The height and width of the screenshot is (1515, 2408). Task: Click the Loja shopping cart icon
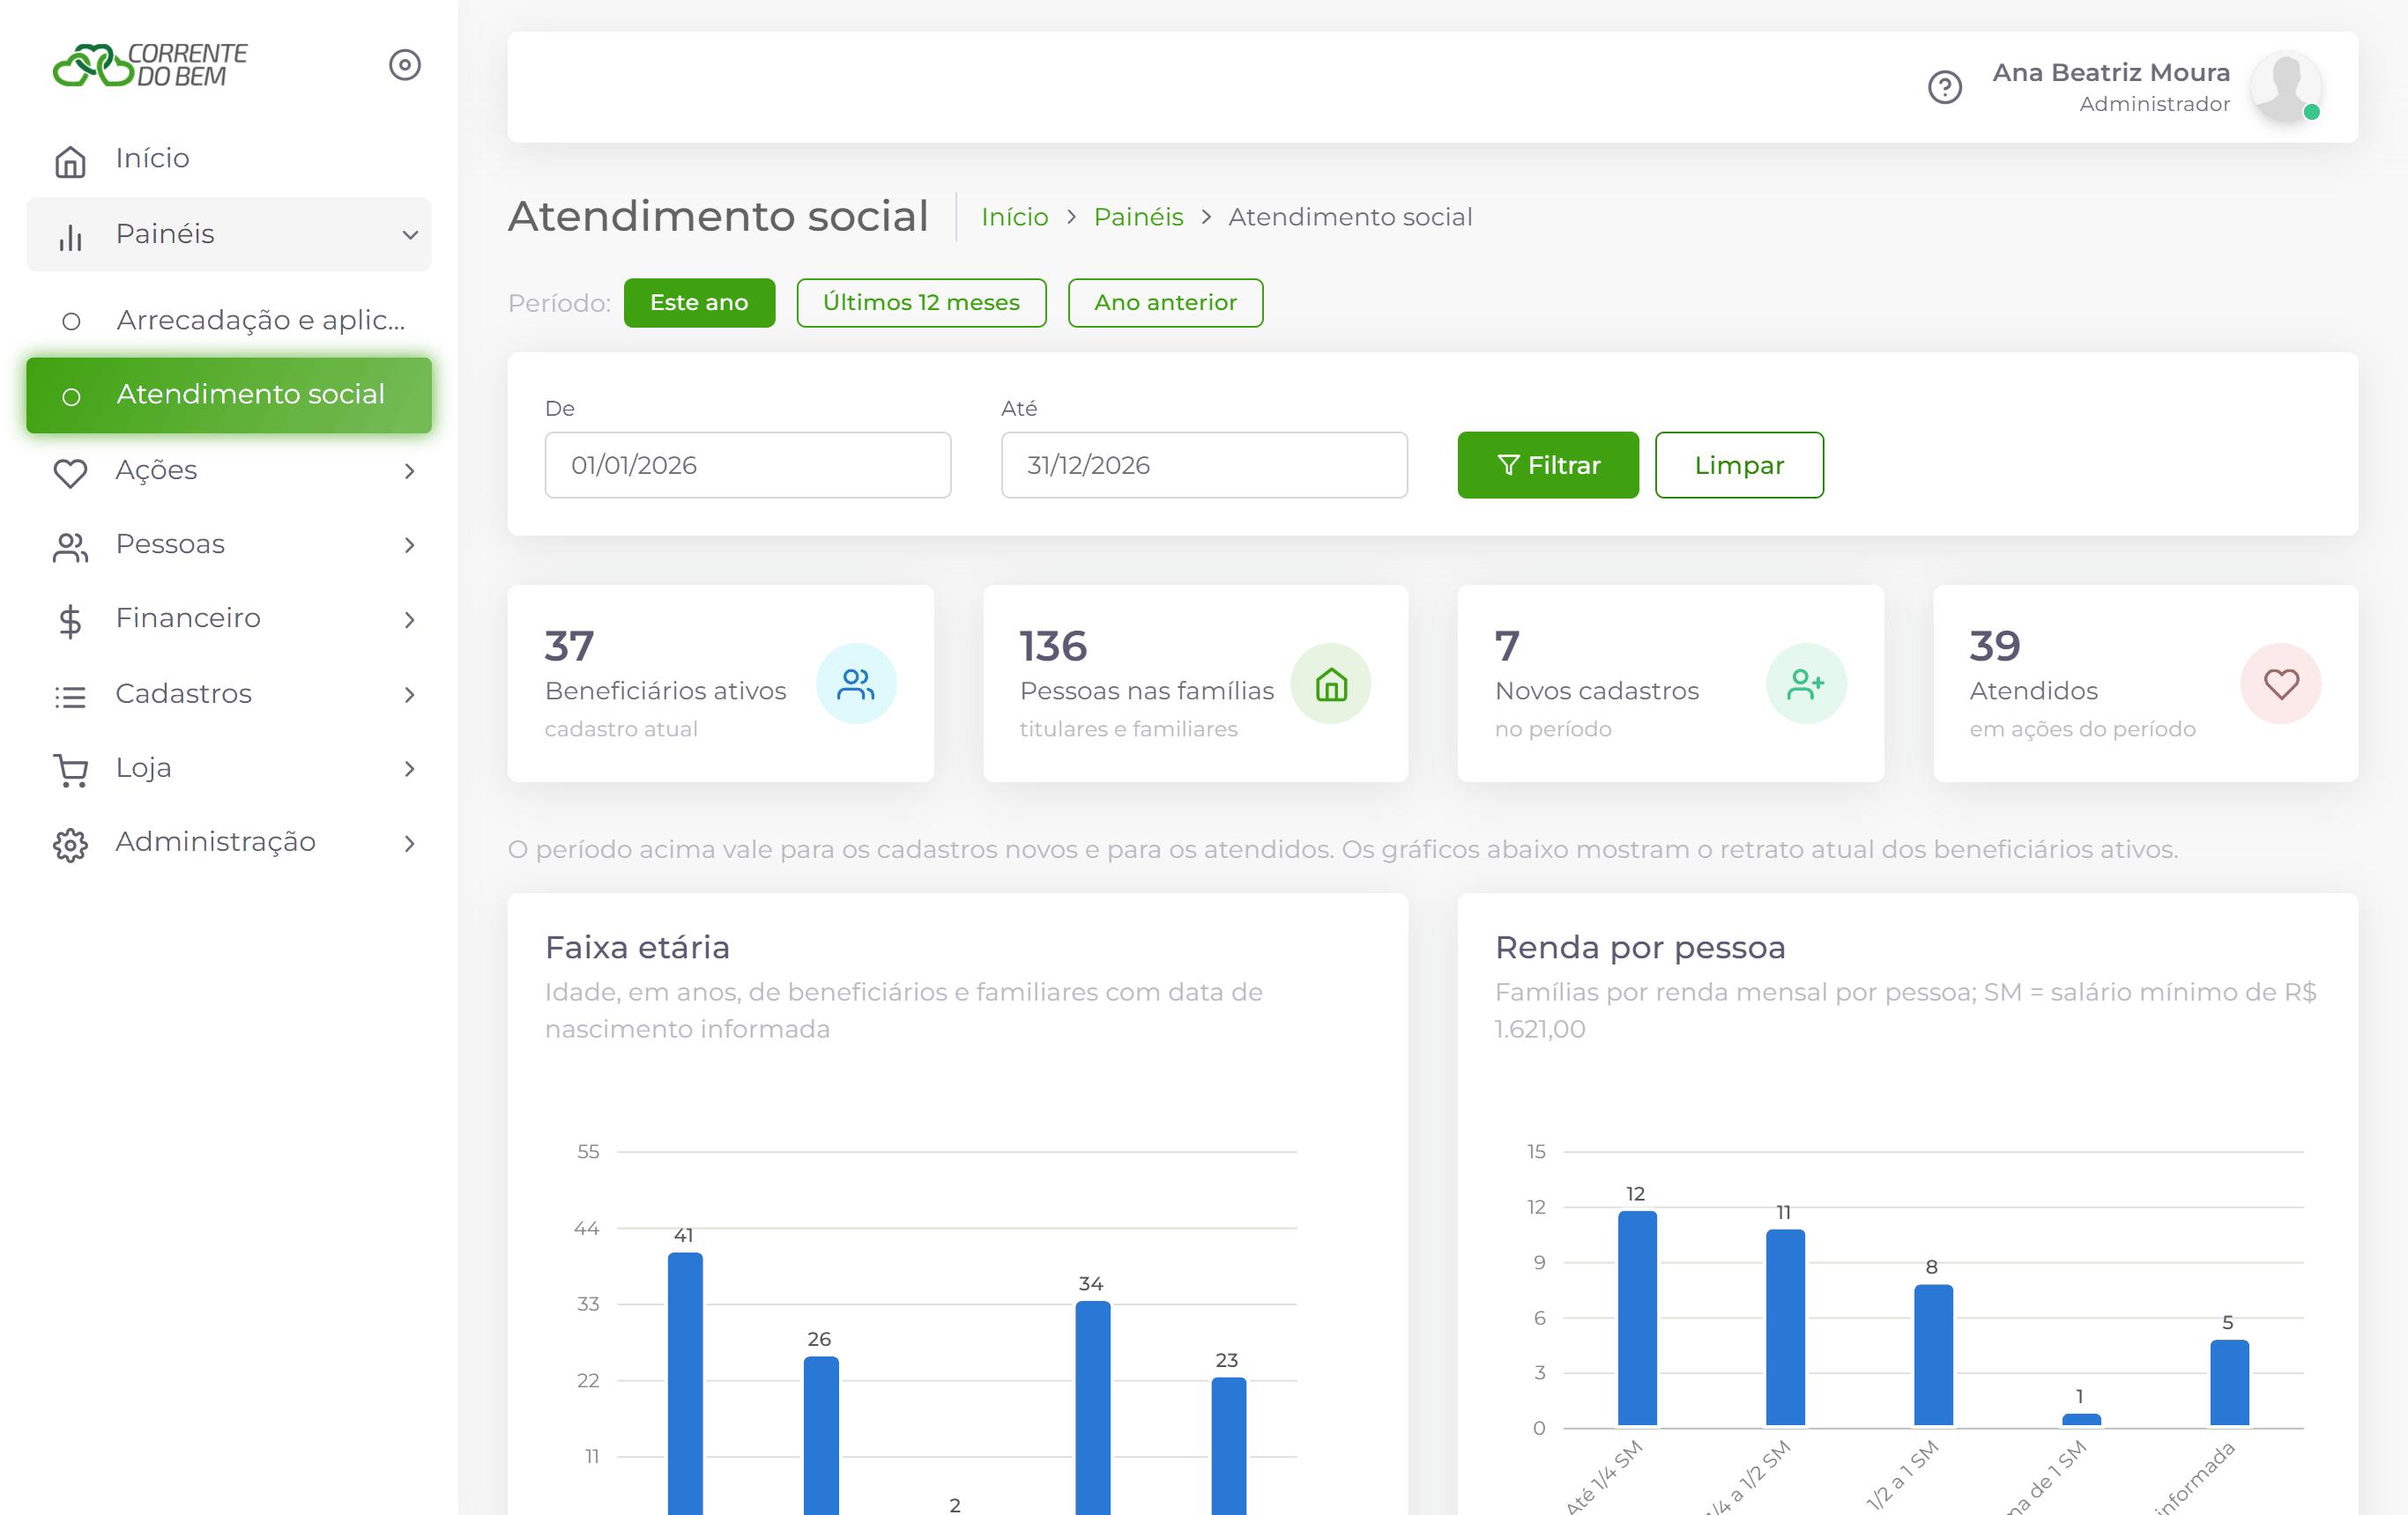click(70, 770)
